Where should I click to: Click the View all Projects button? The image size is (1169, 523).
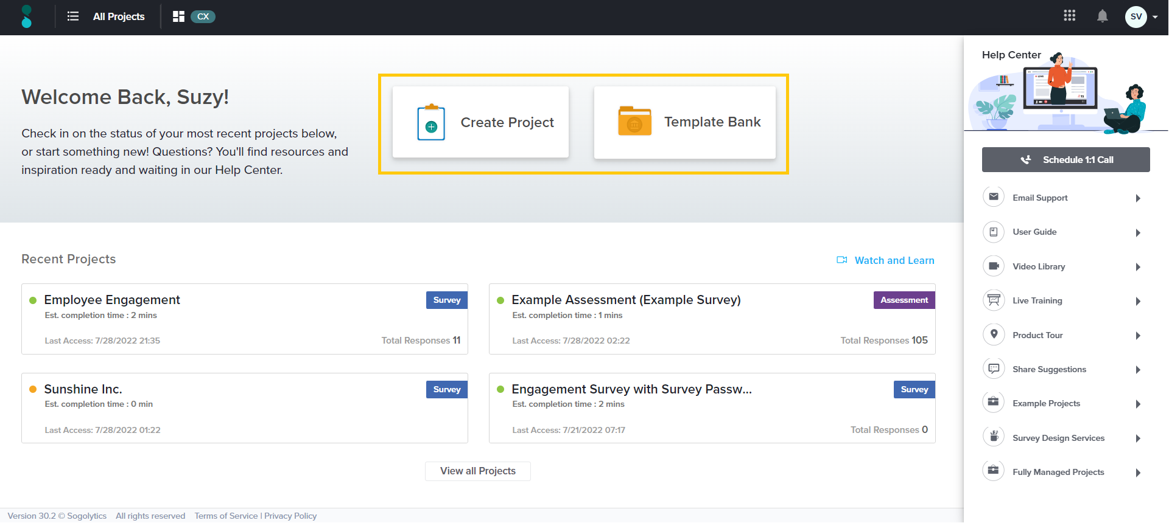(x=478, y=471)
